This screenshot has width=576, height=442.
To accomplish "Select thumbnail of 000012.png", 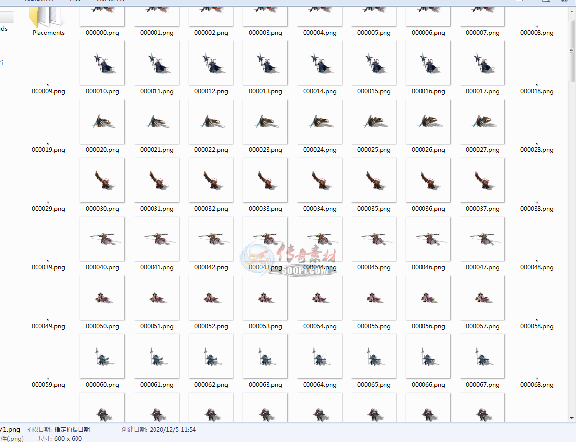I will pos(211,63).
